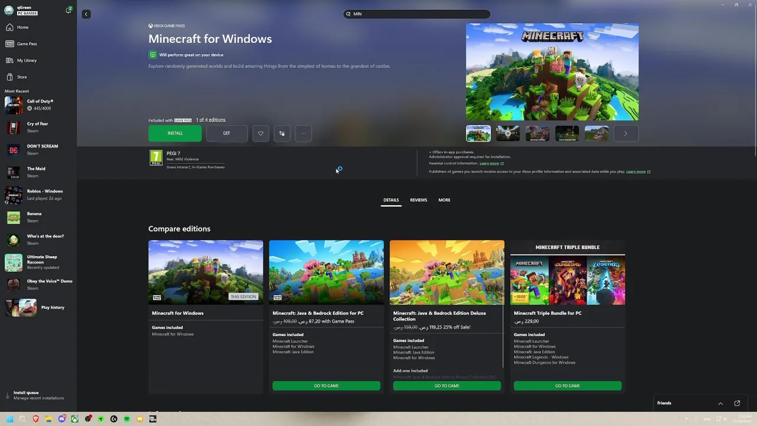757x426 pixels.
Task: Open the large Minecraft hero image
Action: [x=552, y=72]
